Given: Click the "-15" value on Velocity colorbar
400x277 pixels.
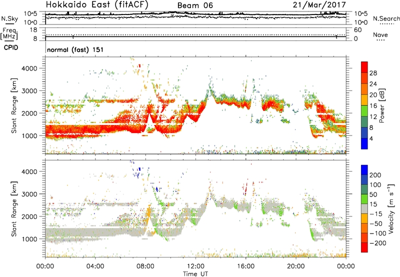Looking at the screenshot, I should point(376,213).
